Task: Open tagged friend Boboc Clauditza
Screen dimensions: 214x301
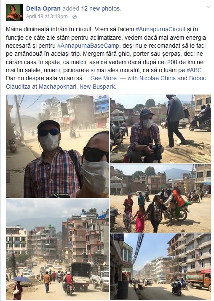Action: click(106, 82)
